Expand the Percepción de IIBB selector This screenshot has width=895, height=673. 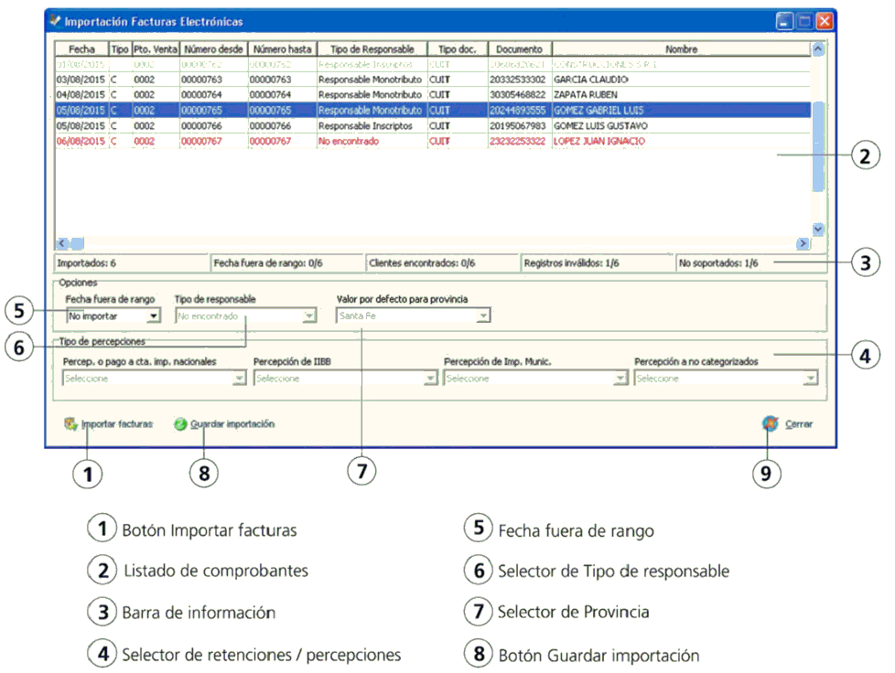(x=430, y=379)
